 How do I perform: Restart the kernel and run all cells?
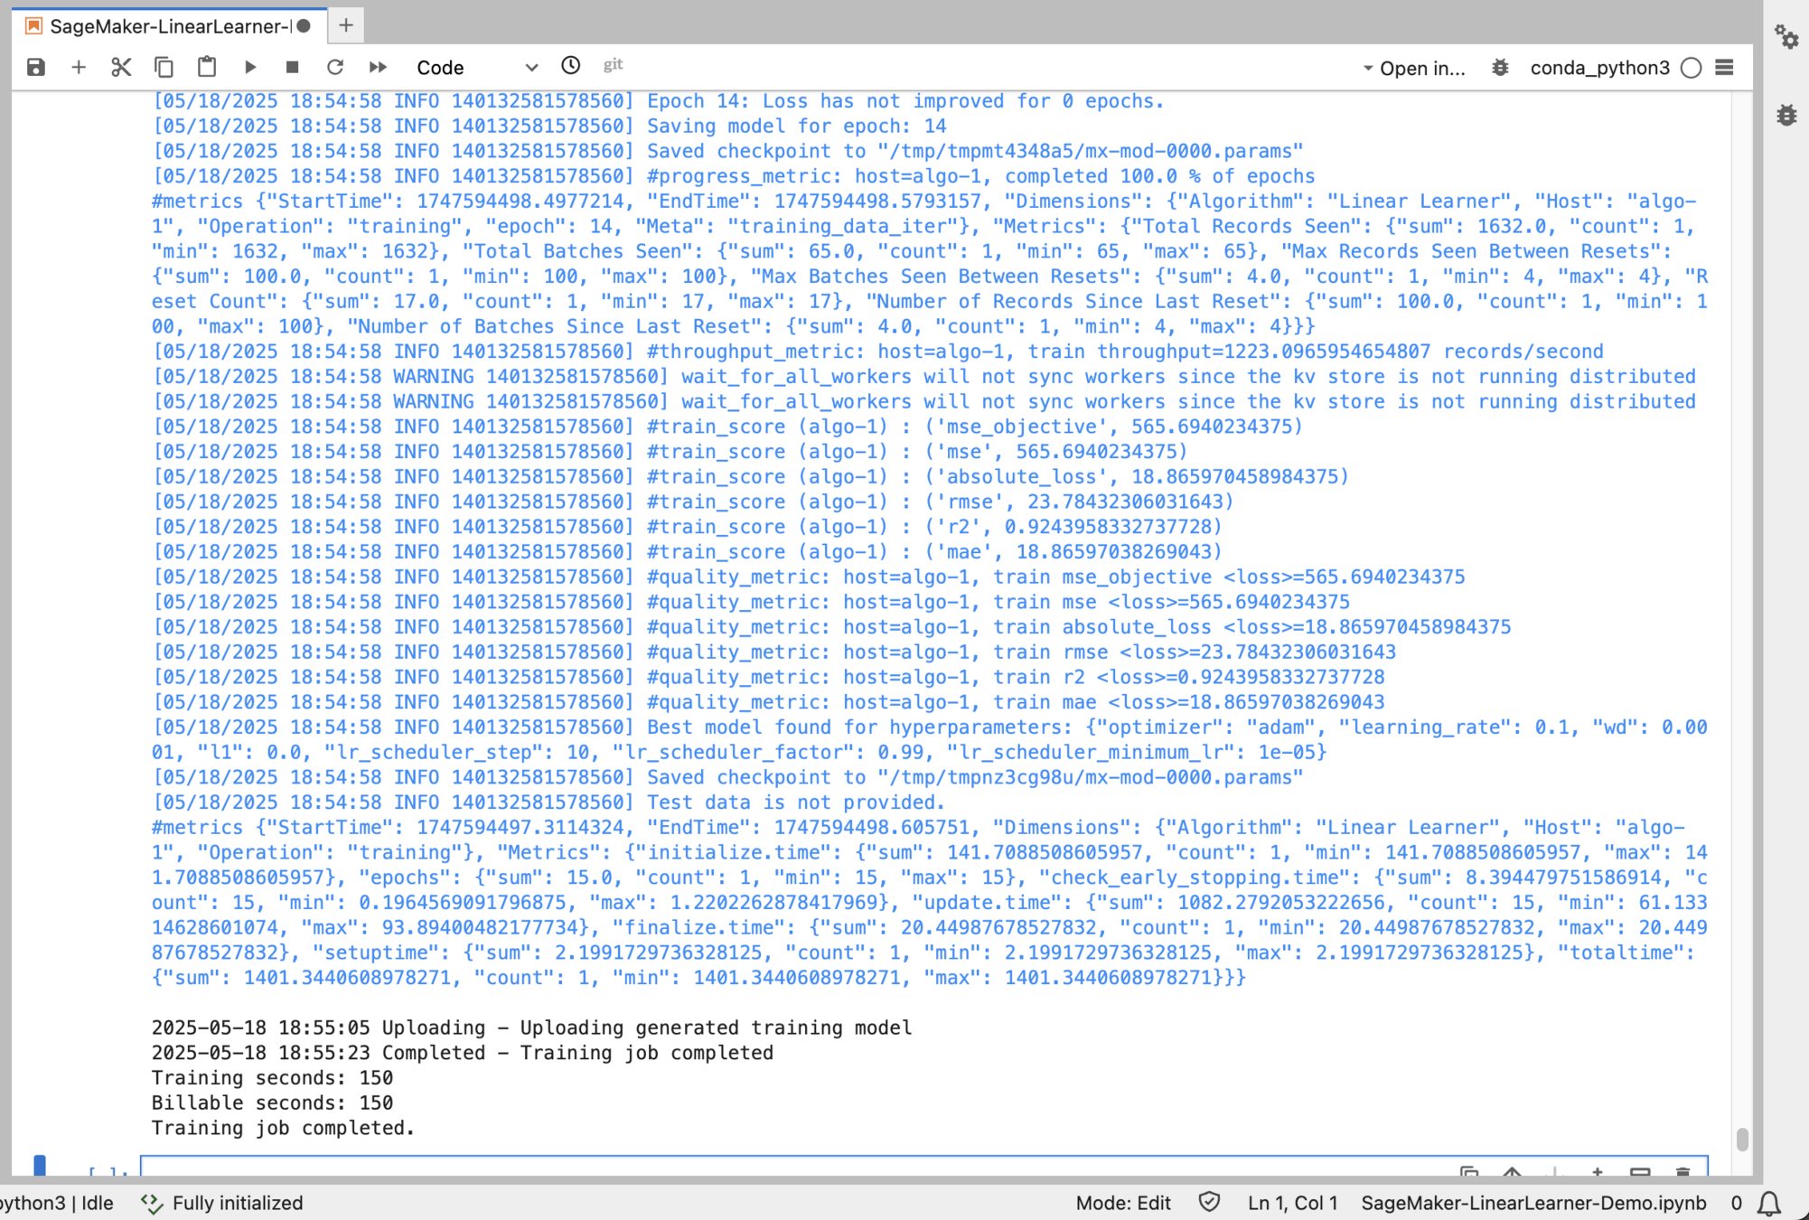378,68
